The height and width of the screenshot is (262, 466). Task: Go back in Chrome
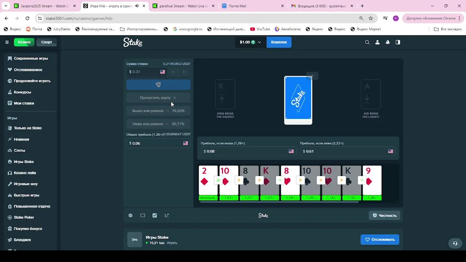(x=6, y=18)
